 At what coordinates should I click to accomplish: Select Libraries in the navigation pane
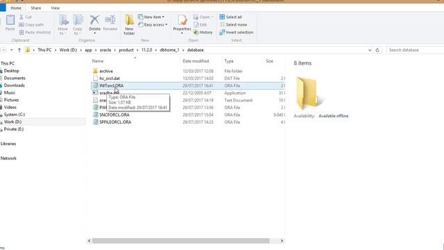pyautogui.click(x=8, y=144)
